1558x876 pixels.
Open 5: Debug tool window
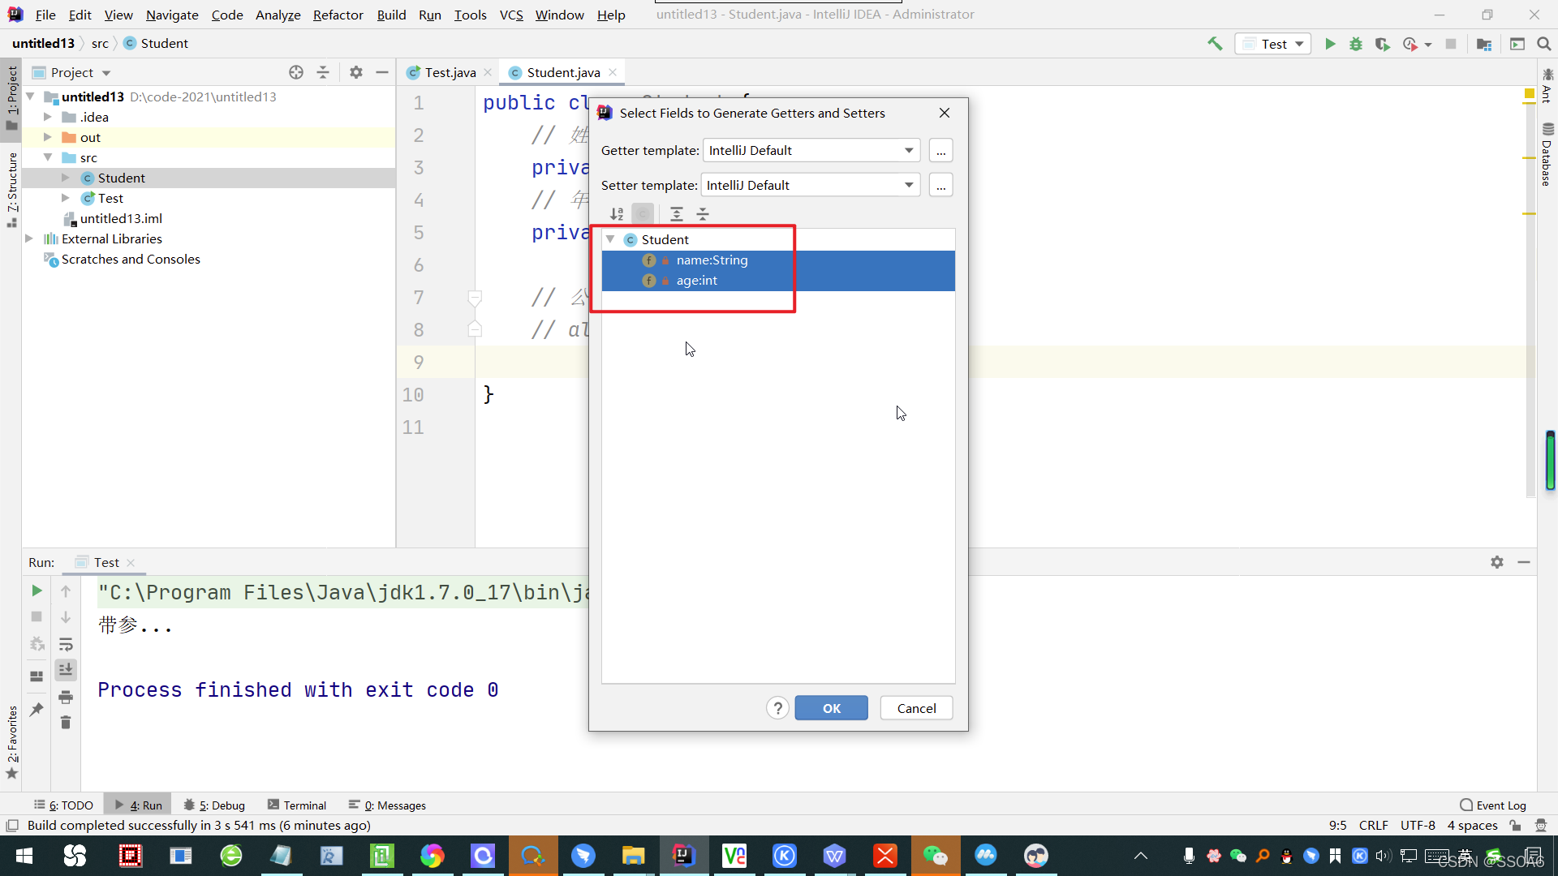(214, 805)
